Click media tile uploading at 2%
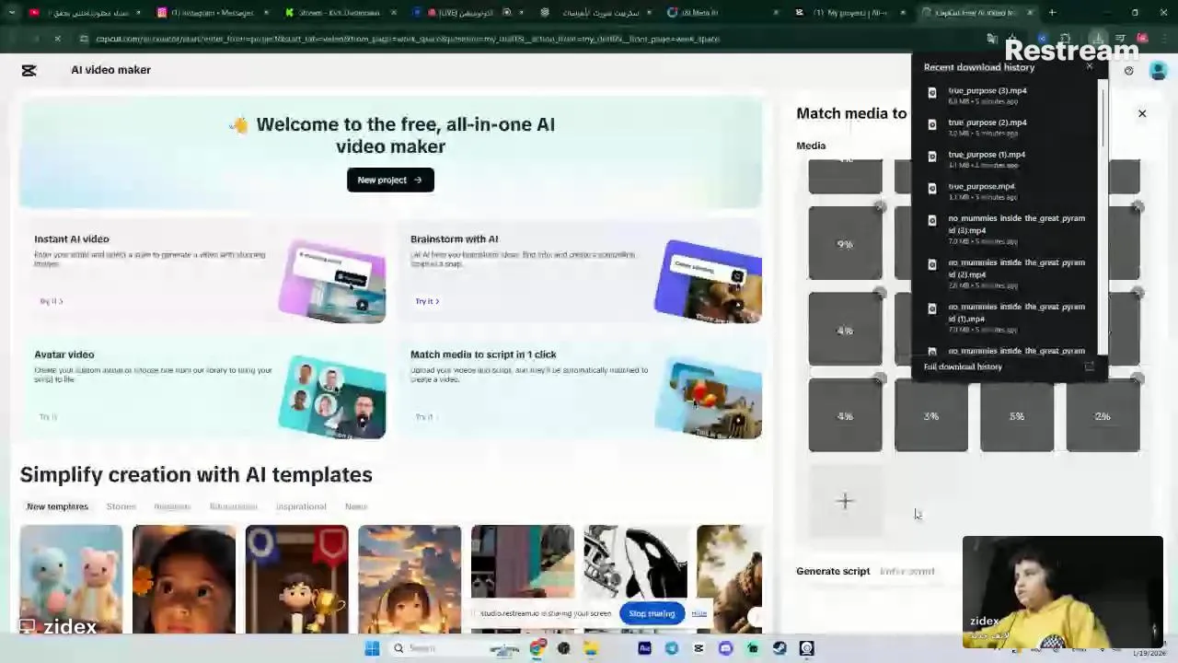Viewport: 1178px width, 663px height. coord(1103,416)
